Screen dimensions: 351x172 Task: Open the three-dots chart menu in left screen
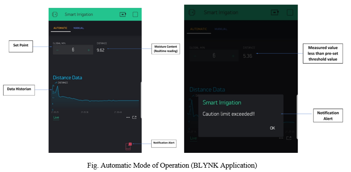(x=128, y=117)
